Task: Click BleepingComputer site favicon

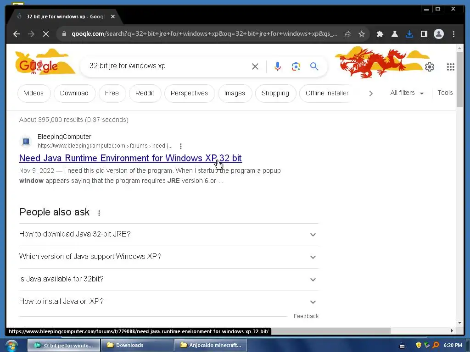Action: click(26, 141)
